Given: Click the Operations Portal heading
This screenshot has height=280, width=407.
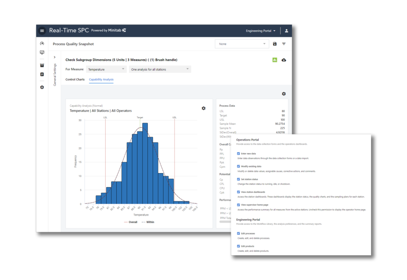Looking at the screenshot, I should coord(248,140).
